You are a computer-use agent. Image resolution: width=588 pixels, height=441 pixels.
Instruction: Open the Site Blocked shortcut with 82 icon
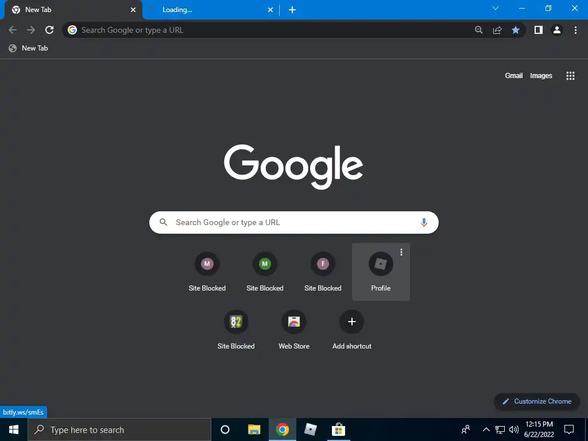pos(236,330)
